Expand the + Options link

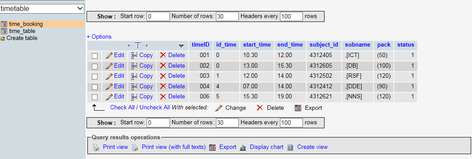[x=99, y=37]
